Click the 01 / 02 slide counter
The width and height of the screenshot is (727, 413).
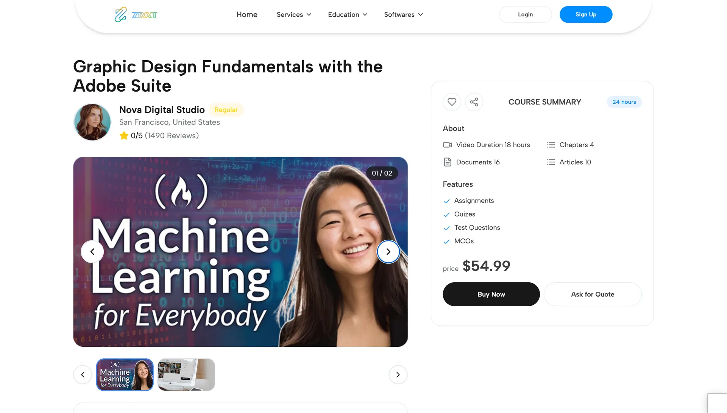(382, 173)
